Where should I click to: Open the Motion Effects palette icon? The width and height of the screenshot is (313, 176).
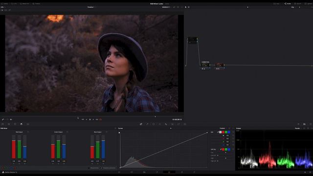pyautogui.click(x=28, y=124)
